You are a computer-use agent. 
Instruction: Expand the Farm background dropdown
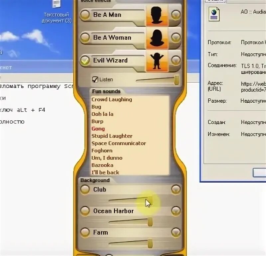coord(176,232)
